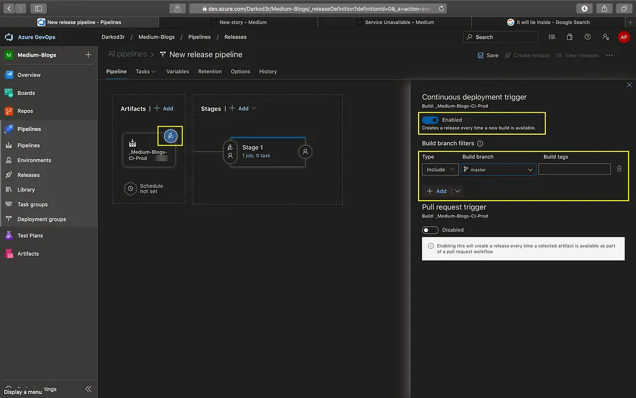Switch to the Variables tab
636x398 pixels.
pos(178,71)
